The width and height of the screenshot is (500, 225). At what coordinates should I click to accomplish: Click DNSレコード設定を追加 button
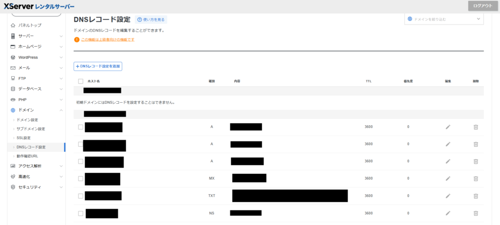click(x=98, y=66)
